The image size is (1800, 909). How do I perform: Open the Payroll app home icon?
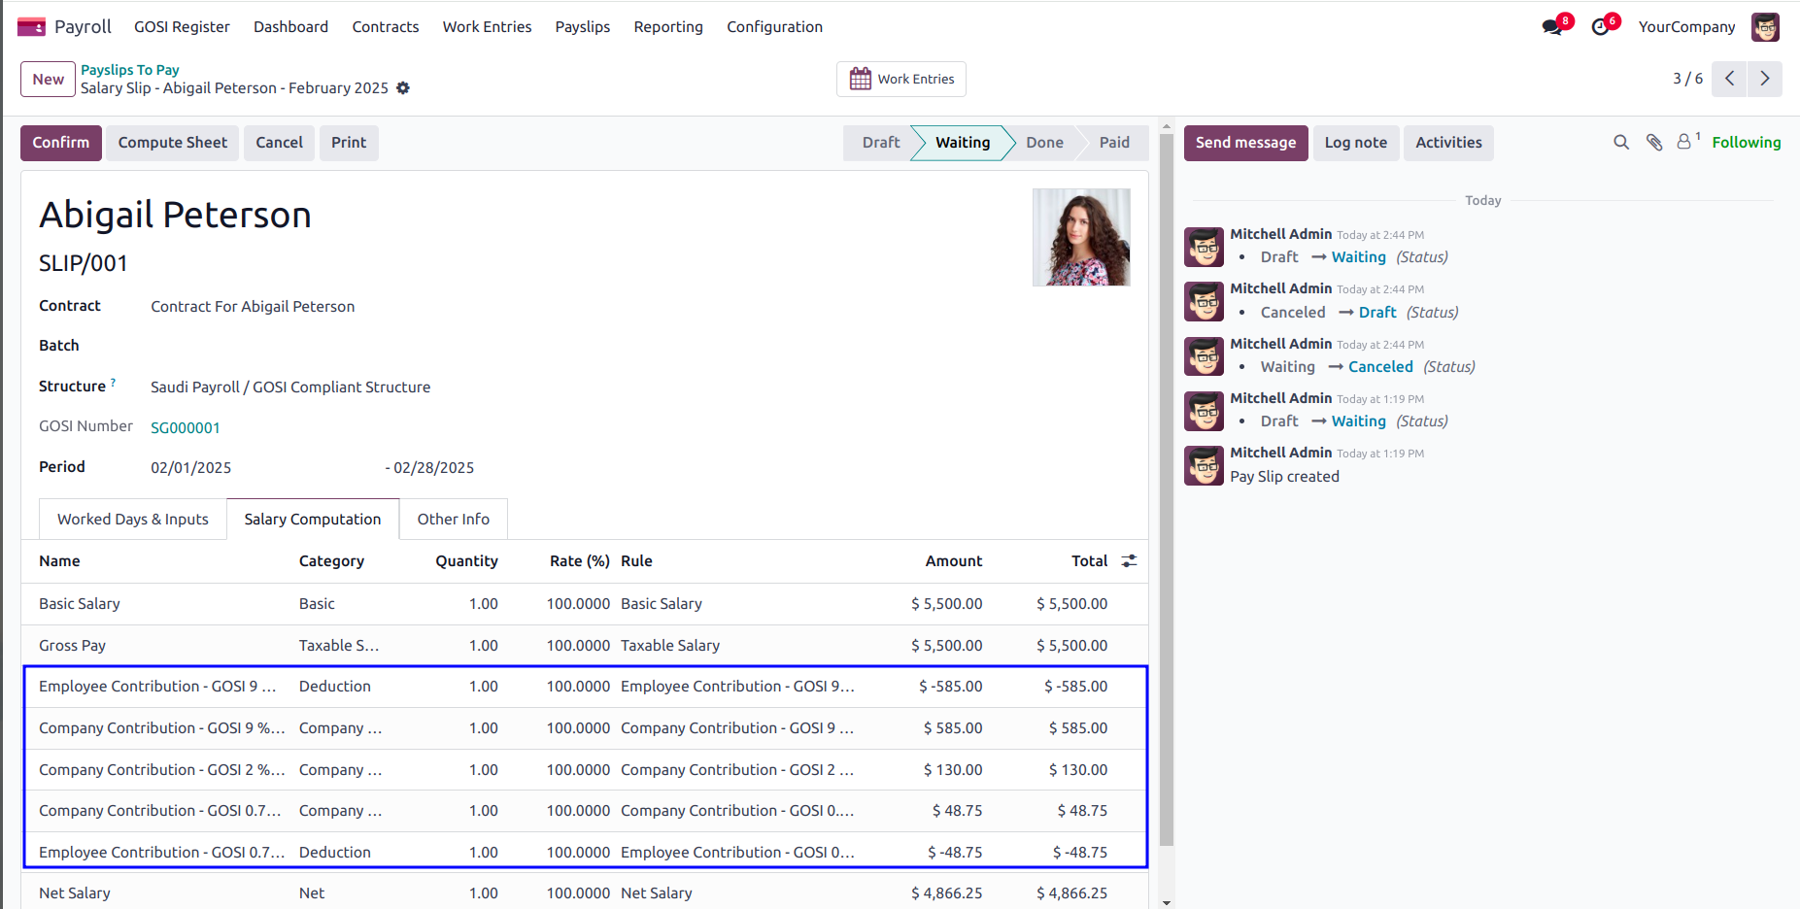pyautogui.click(x=31, y=26)
